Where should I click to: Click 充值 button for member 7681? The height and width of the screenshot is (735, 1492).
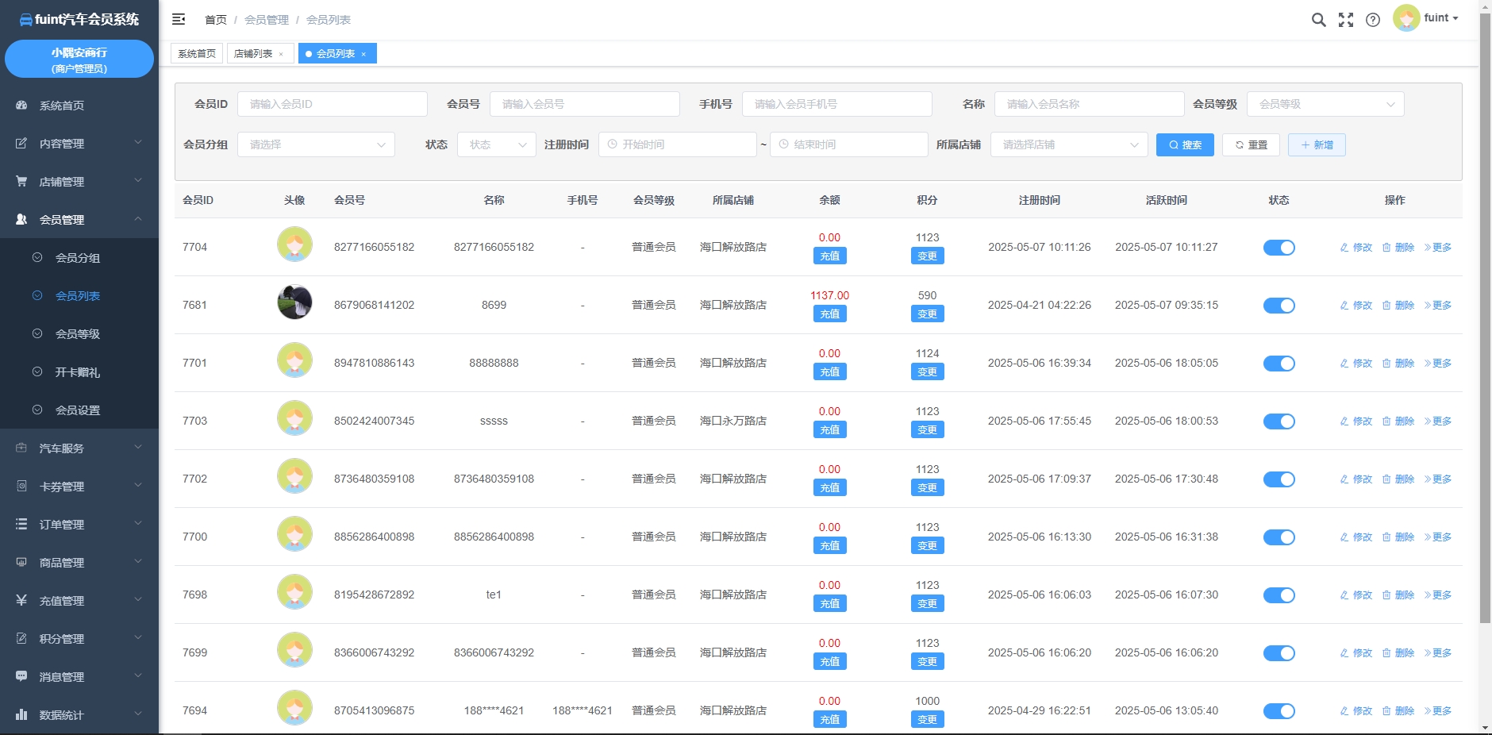[x=829, y=314]
